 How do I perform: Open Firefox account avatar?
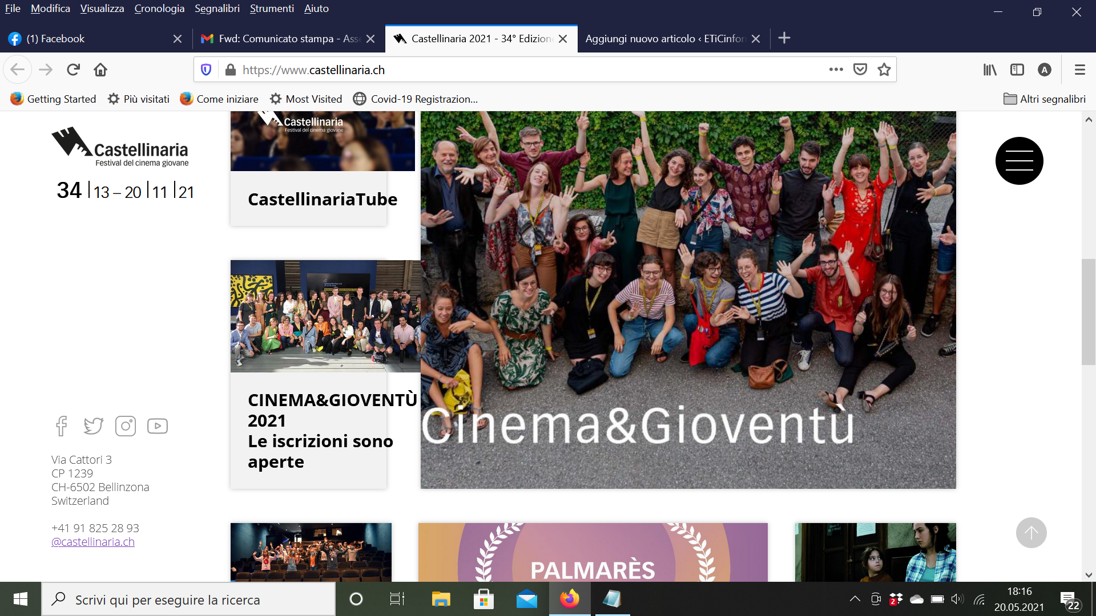1045,70
